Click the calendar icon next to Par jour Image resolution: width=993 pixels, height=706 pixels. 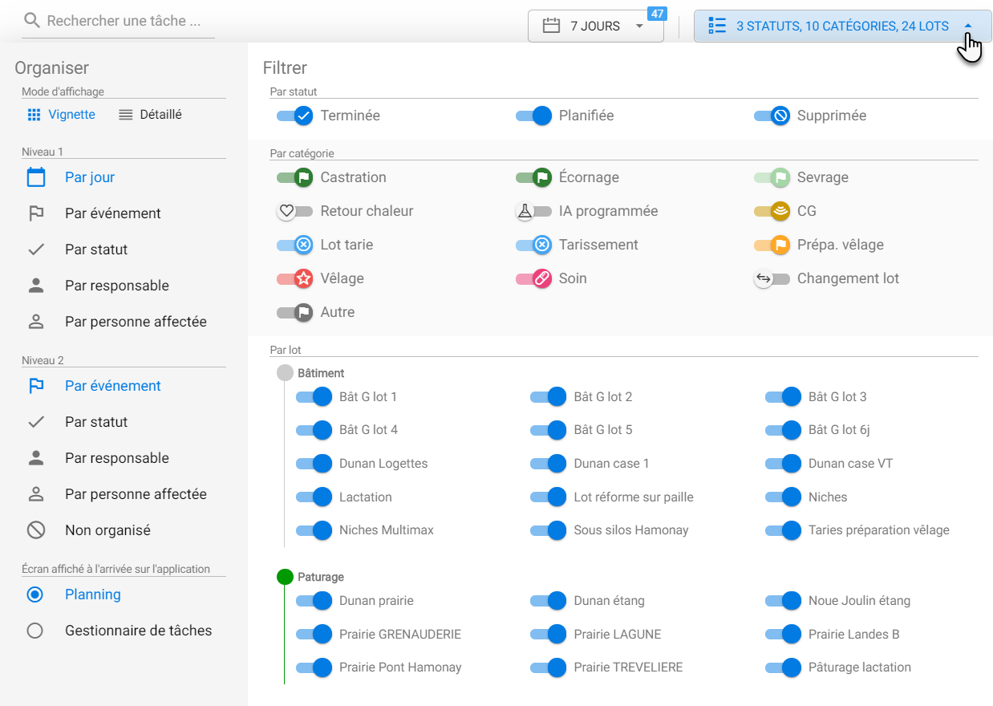pyautogui.click(x=36, y=177)
